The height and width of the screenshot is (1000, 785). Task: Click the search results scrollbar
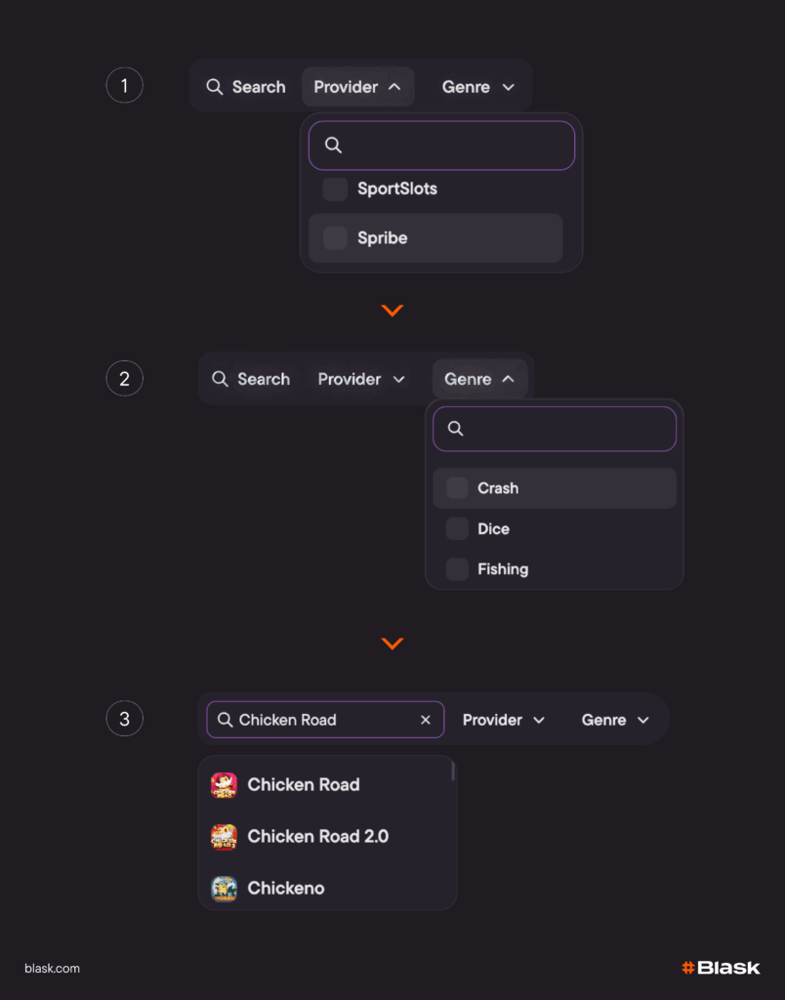click(453, 771)
